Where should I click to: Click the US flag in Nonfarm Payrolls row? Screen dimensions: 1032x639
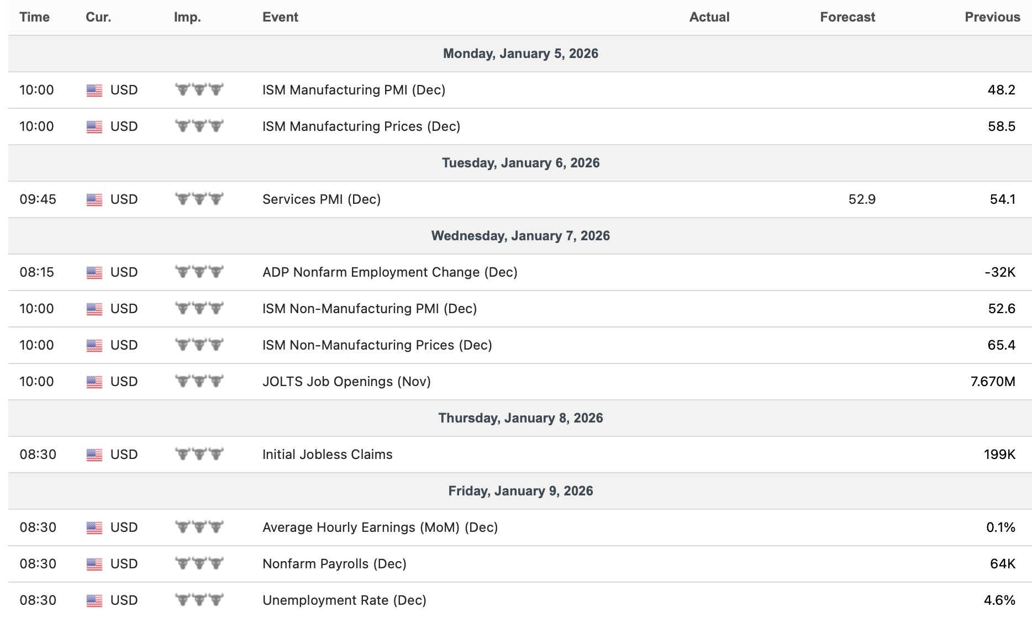point(94,564)
